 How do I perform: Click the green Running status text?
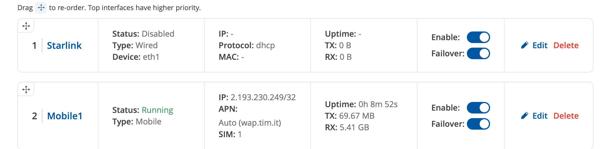(157, 110)
